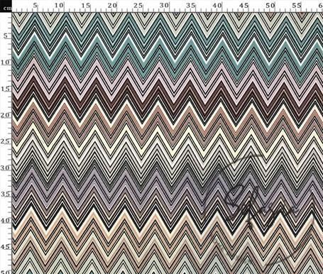Select the 55 mark on top ruler
Viewport: 323px width, 274px height.
click(297, 5)
